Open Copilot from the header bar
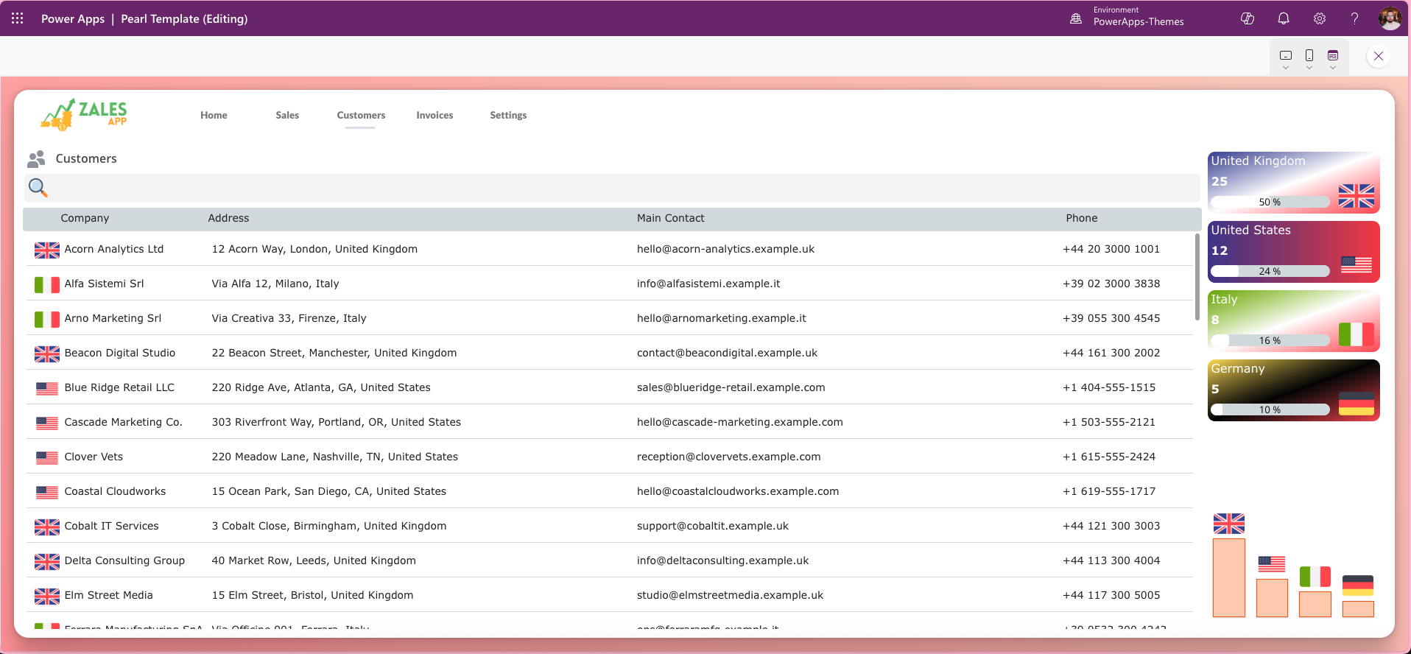 tap(1248, 18)
